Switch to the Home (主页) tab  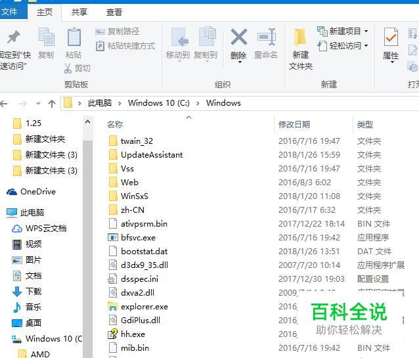(45, 12)
